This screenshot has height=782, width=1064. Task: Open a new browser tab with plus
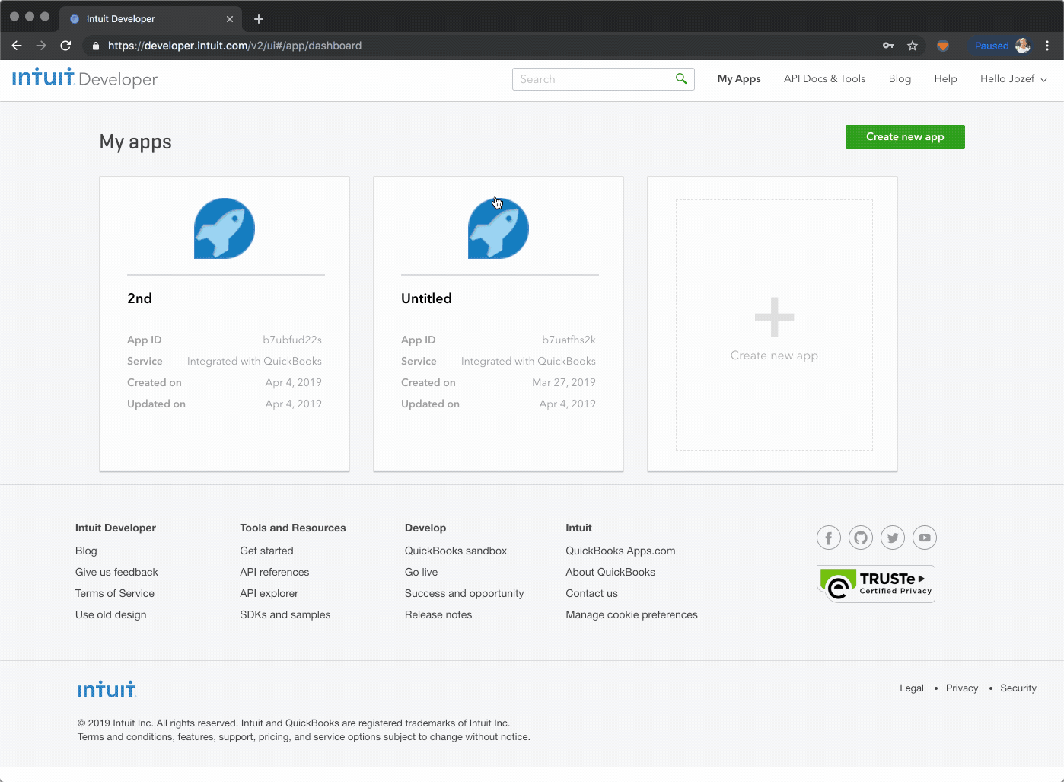259,19
